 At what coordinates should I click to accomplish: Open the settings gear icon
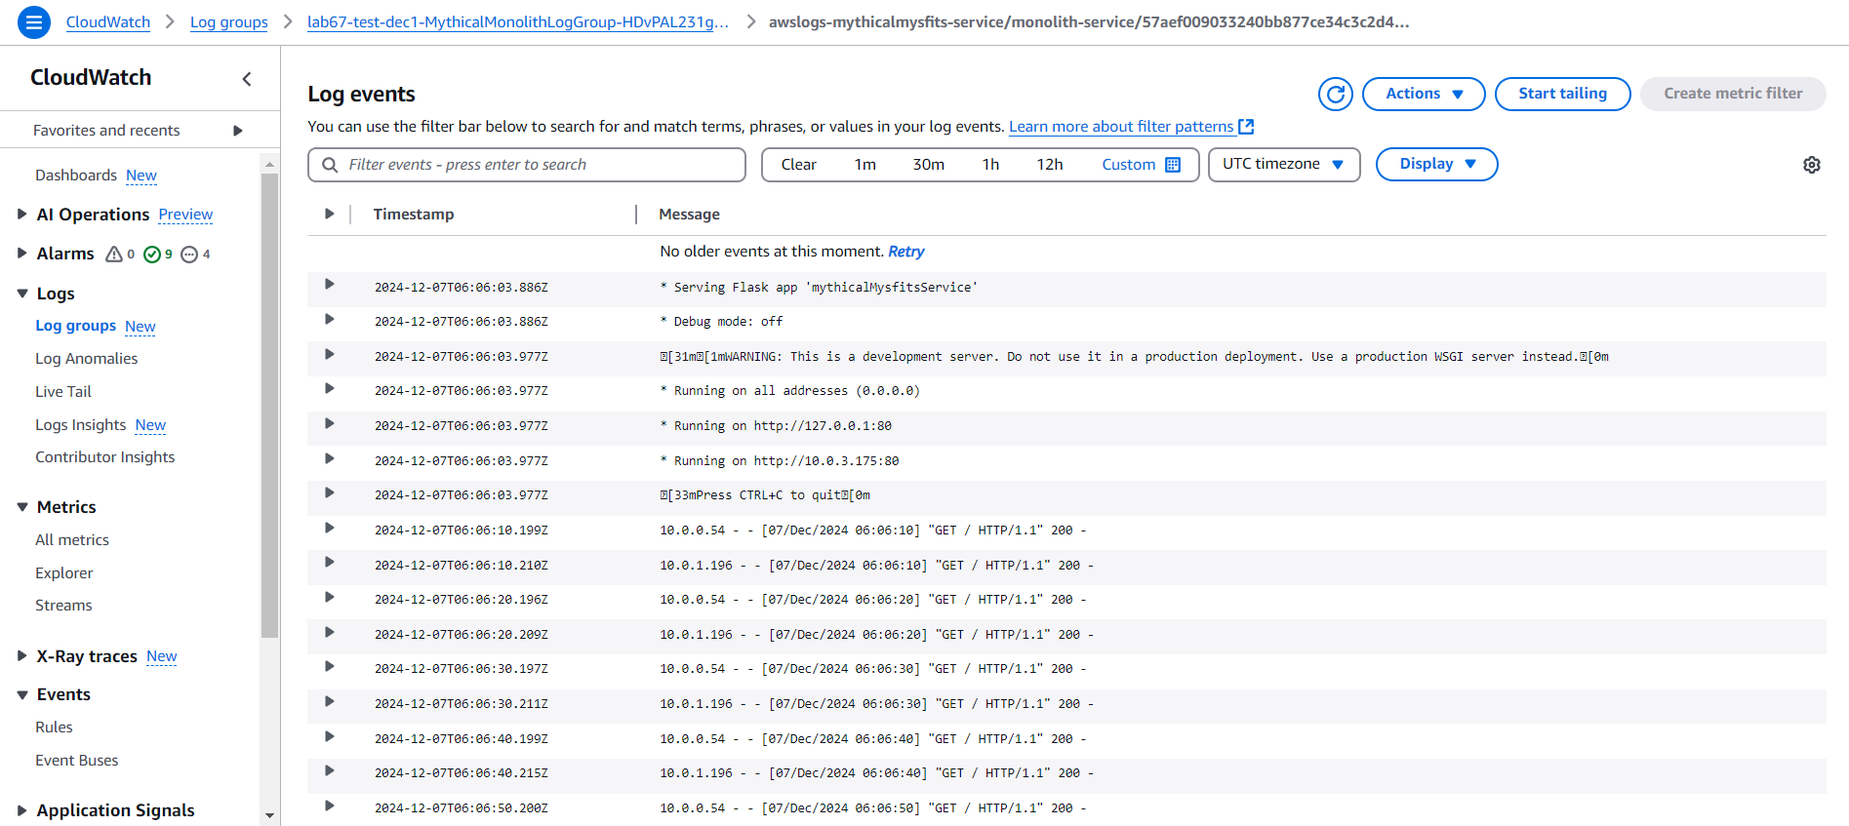[x=1811, y=165]
